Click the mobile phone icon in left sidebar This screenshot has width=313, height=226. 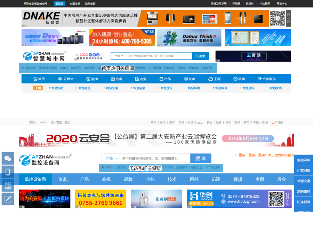coord(8,172)
